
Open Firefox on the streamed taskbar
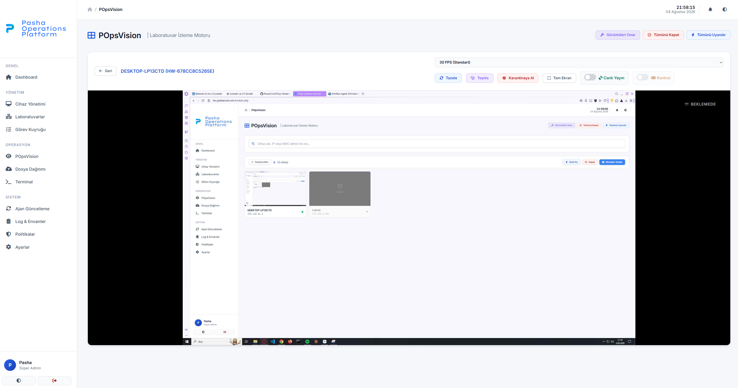290,342
